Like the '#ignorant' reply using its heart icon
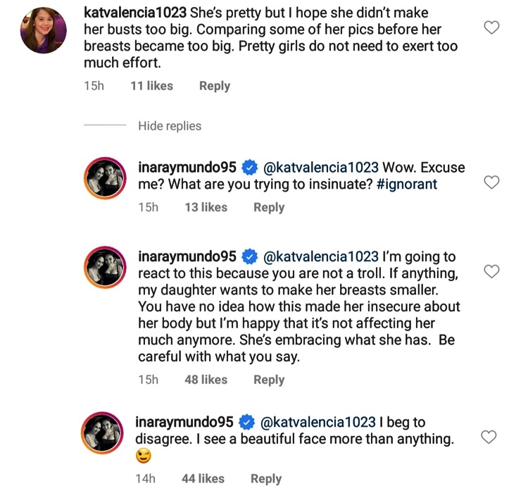 492,182
